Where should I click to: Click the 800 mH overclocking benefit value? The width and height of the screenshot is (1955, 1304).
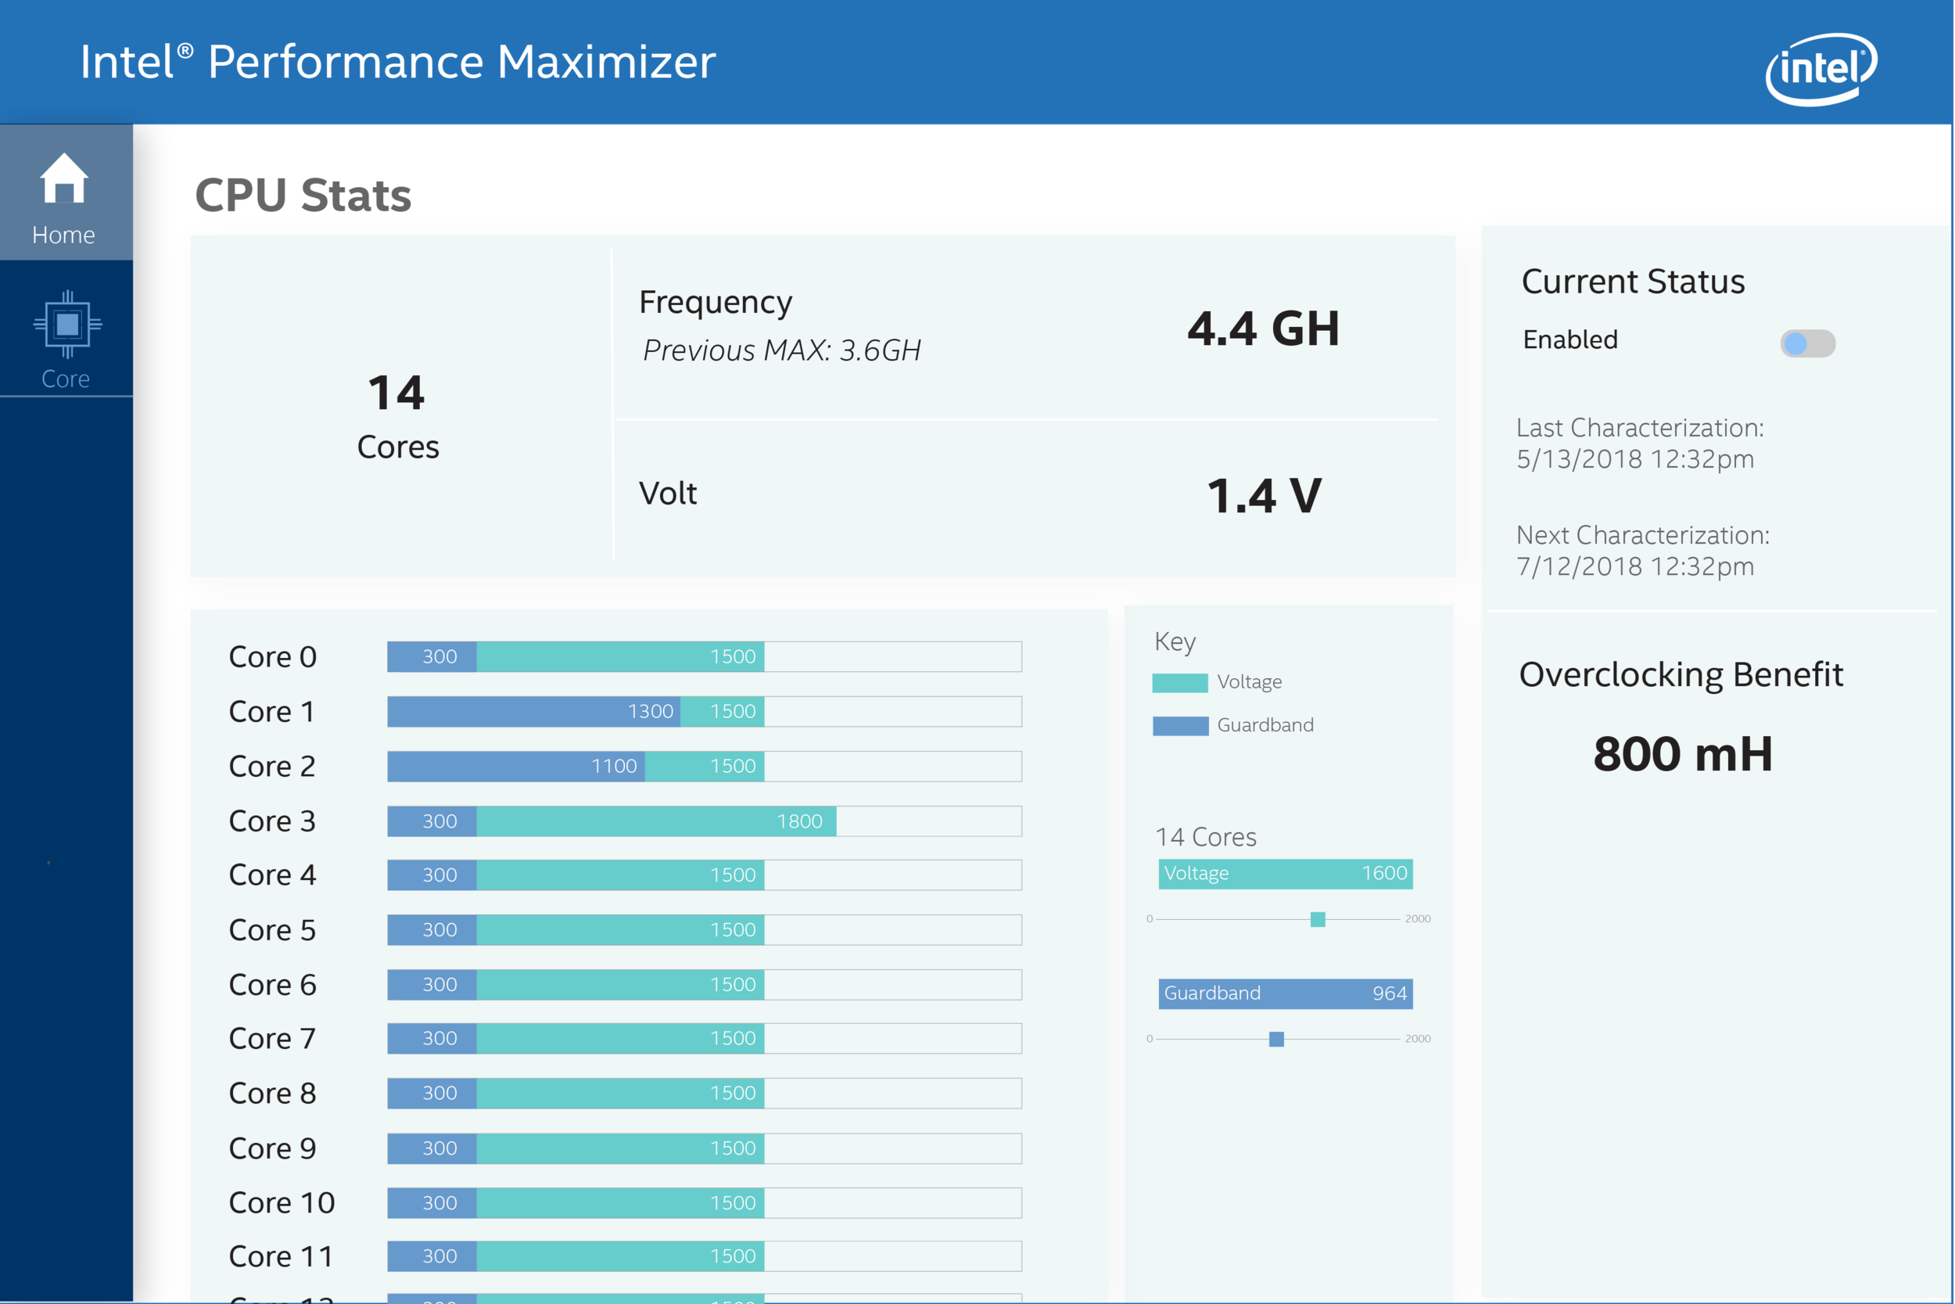pyautogui.click(x=1682, y=753)
